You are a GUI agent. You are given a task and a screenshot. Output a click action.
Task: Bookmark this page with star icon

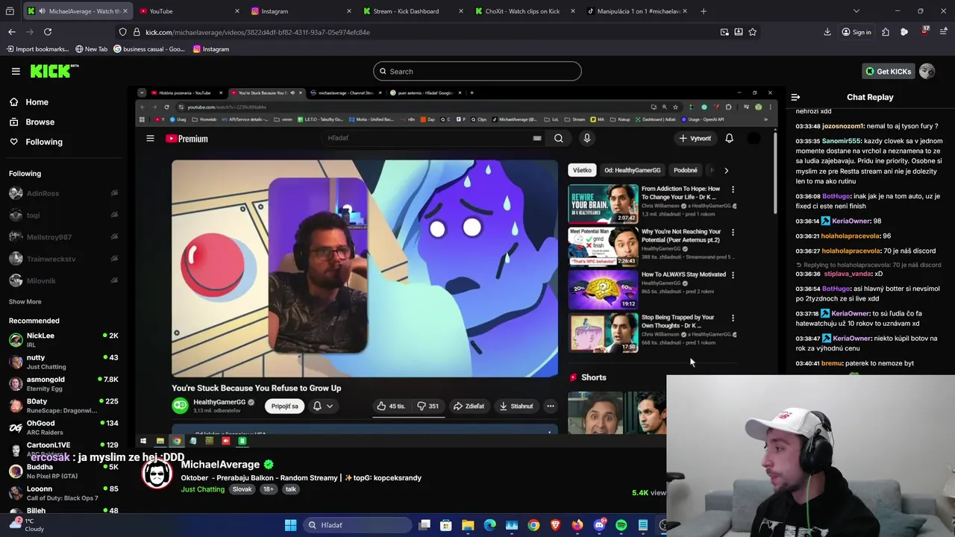(x=752, y=32)
